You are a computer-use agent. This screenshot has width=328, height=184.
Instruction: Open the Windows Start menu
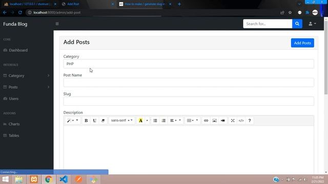[x=6, y=179]
